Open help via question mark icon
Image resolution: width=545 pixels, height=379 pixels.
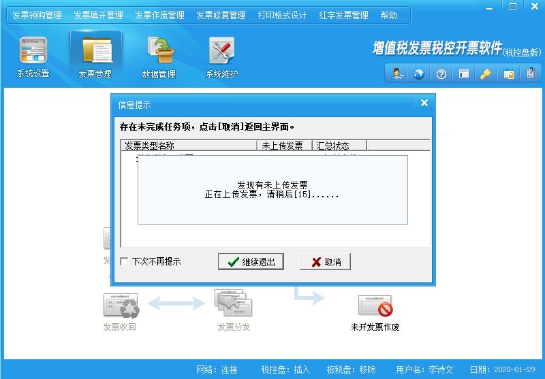[x=441, y=74]
